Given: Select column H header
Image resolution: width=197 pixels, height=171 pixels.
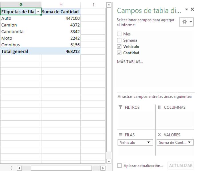Looking at the screenshot, I should point(61,5).
